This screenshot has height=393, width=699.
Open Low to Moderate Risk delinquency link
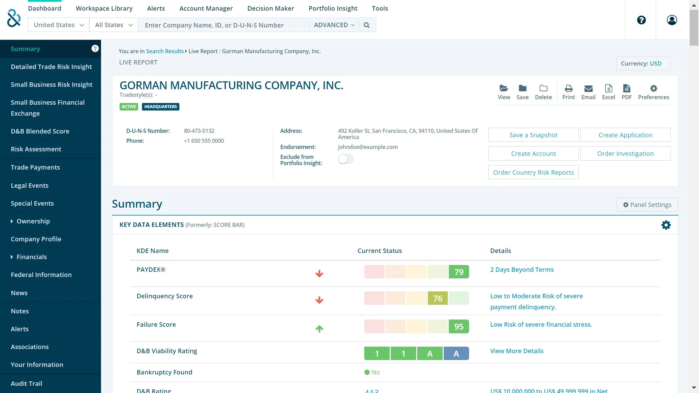coord(536,301)
